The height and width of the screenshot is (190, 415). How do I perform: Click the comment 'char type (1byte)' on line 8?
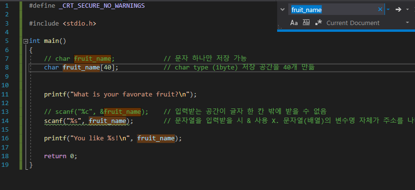[201, 68]
